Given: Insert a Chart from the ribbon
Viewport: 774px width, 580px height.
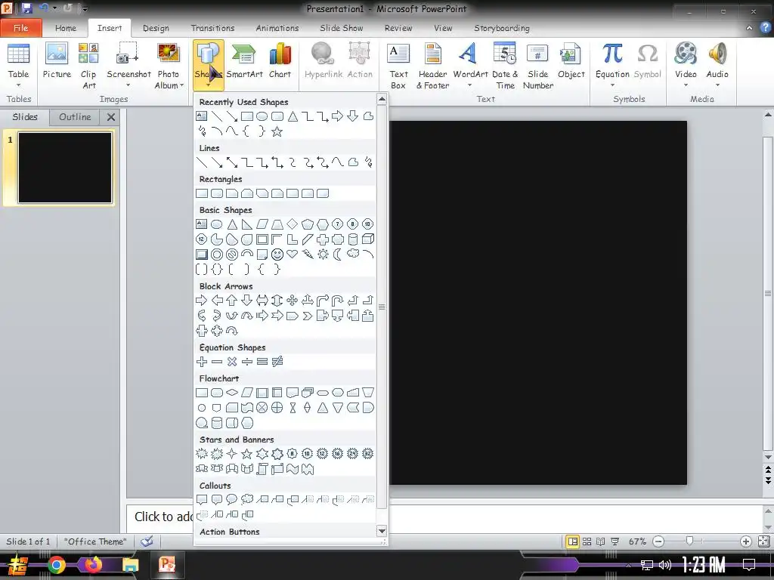Looking at the screenshot, I should (280, 61).
